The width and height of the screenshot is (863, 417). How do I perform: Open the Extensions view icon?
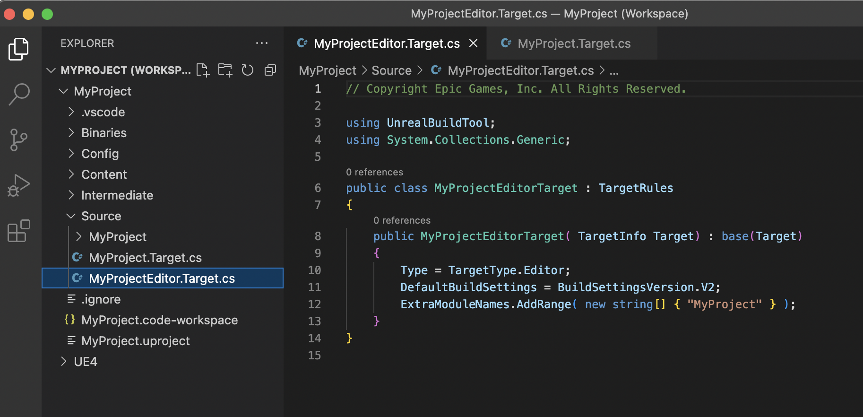tap(19, 231)
